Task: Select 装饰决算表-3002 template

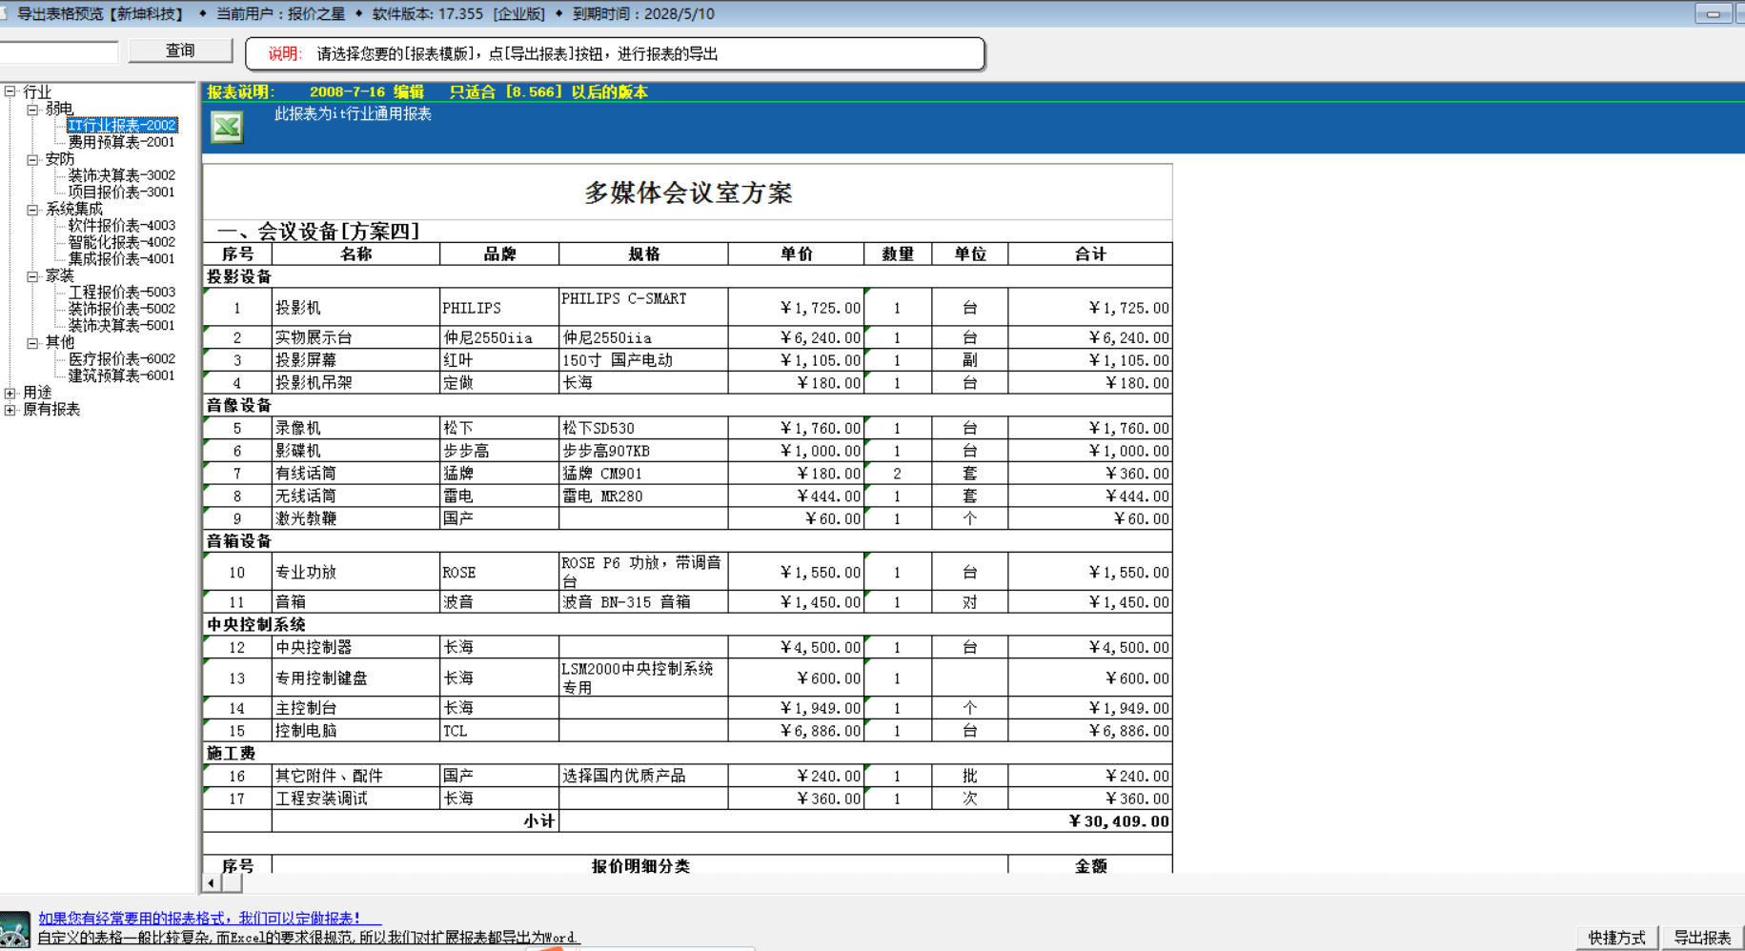Action: coord(122,175)
